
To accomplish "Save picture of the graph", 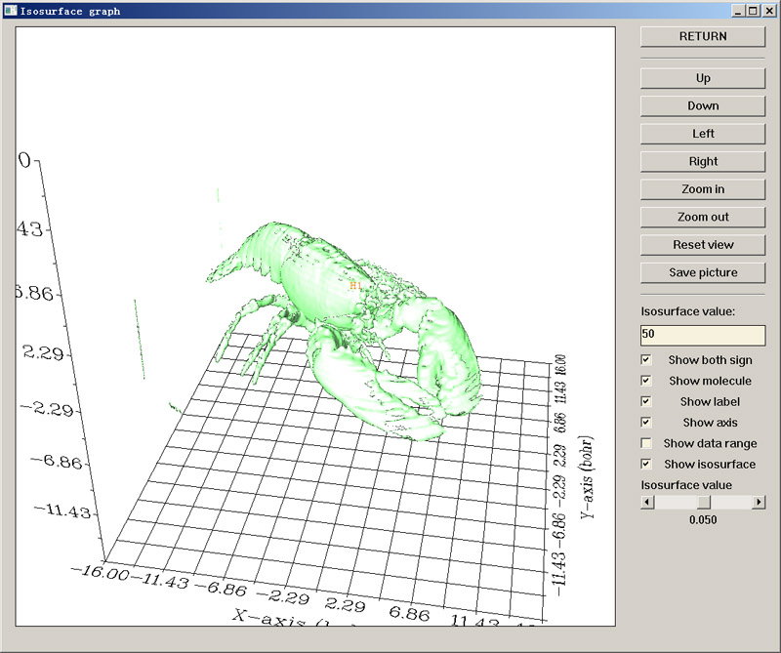I will 702,272.
